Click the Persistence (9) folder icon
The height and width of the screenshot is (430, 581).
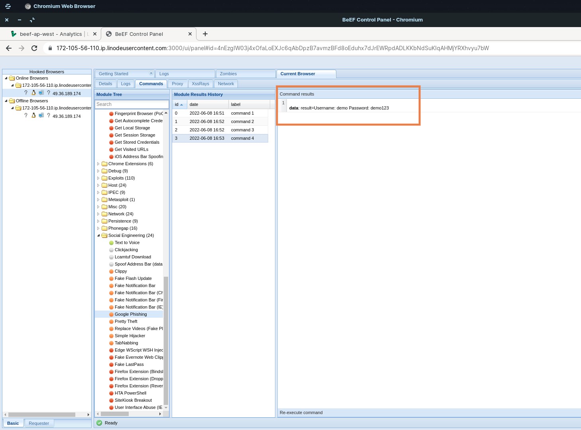[x=104, y=221]
